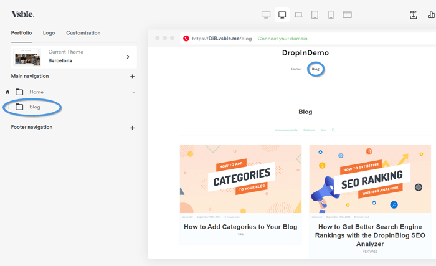Filter blog by announcements category

pos(286,130)
